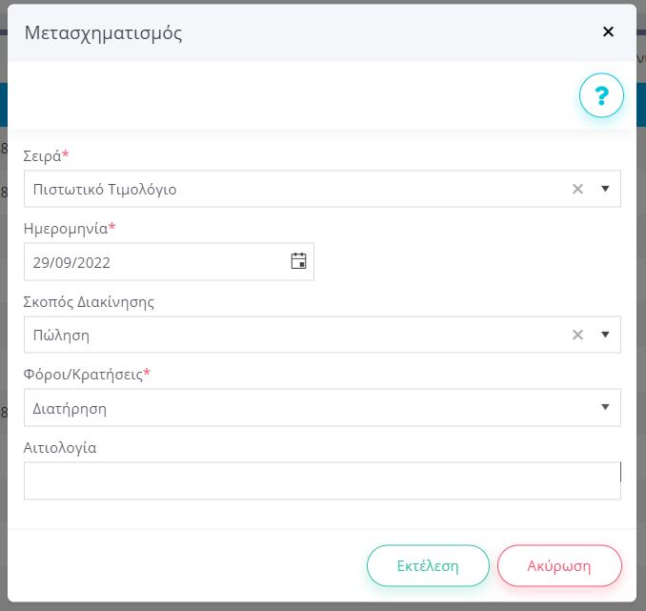Click the Ημερομηνία field label

(x=65, y=229)
